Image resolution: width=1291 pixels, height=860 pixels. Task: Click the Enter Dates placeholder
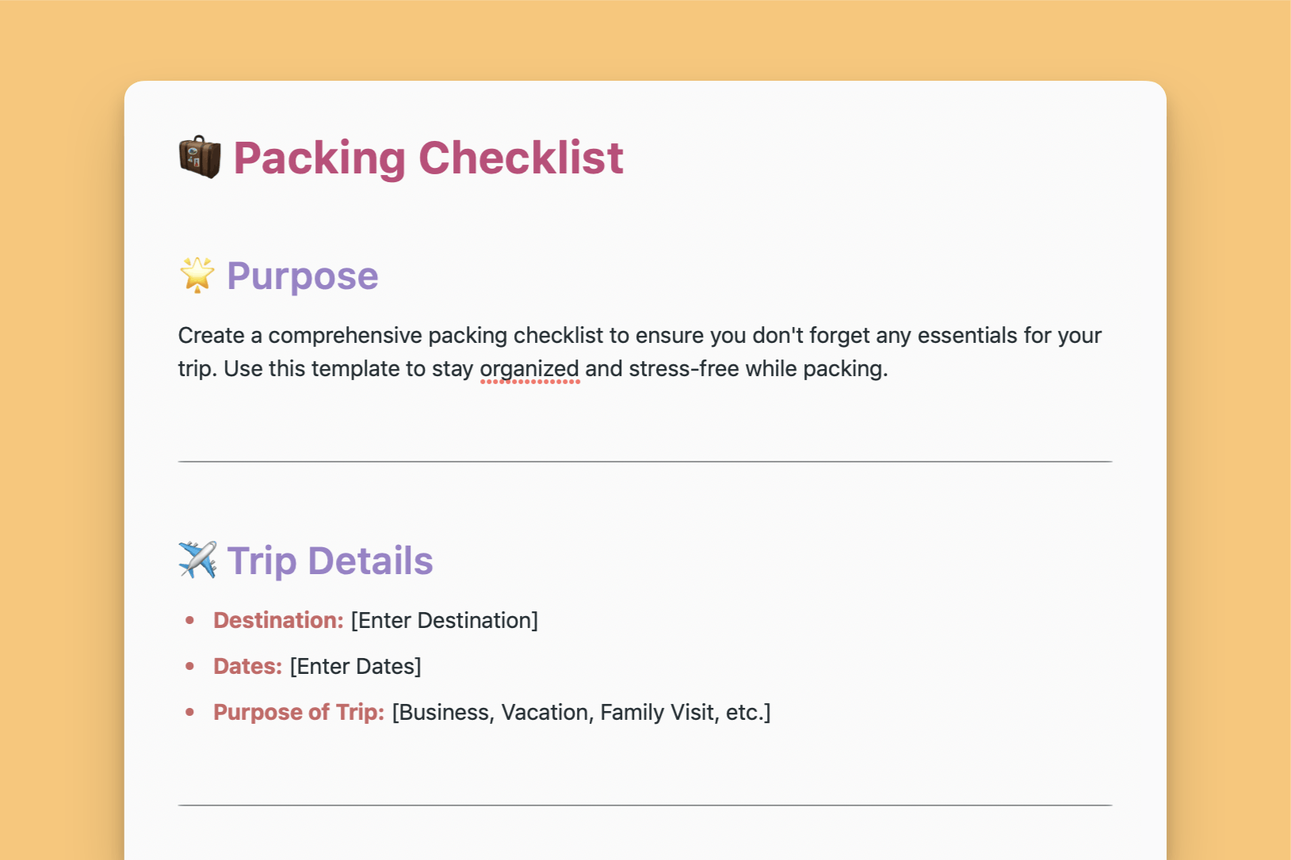[x=355, y=666]
